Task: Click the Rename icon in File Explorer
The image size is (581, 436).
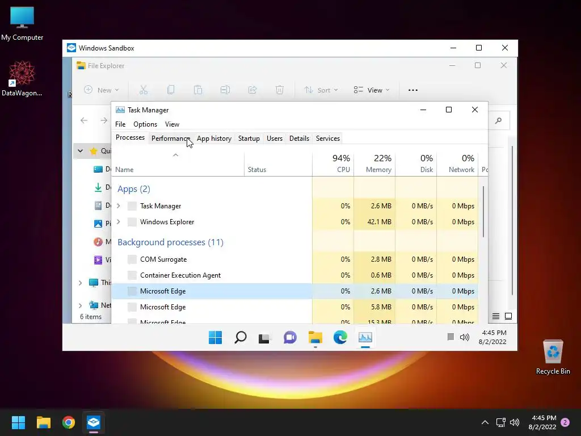Action: pos(225,90)
